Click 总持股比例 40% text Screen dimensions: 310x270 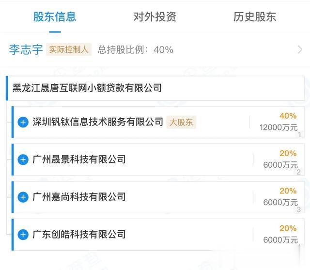136,49
